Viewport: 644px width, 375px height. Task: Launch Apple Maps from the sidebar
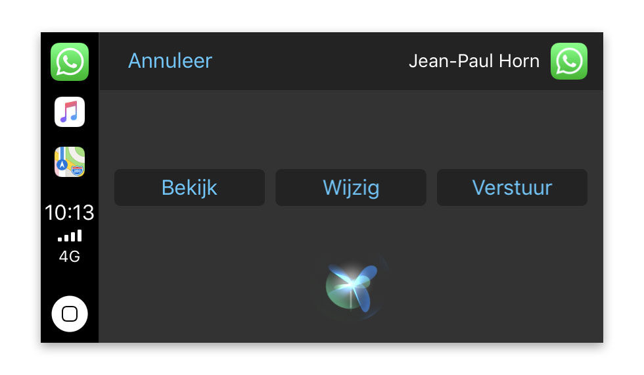[70, 162]
